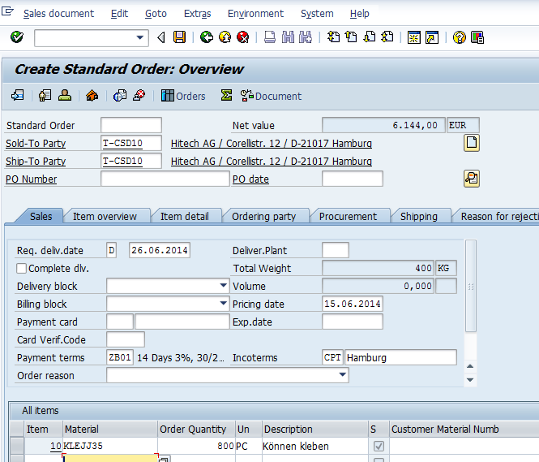Viewport: 539px width, 462px height.
Task: Click the Payment terms ZB01 field
Action: (x=120, y=357)
